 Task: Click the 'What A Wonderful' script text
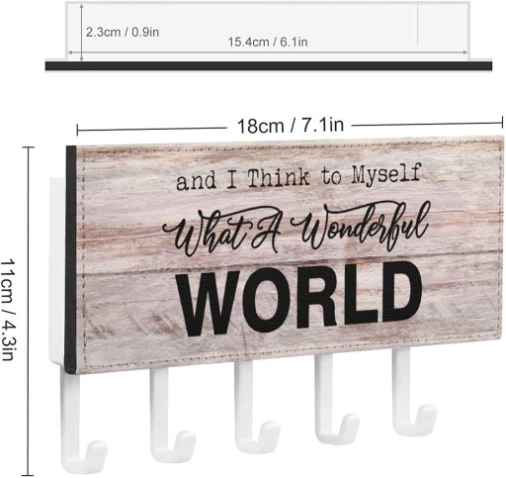[x=296, y=230]
